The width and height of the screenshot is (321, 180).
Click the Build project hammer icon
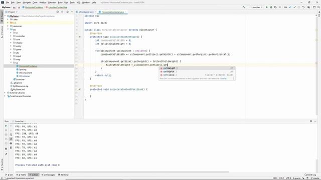pos(244,7)
